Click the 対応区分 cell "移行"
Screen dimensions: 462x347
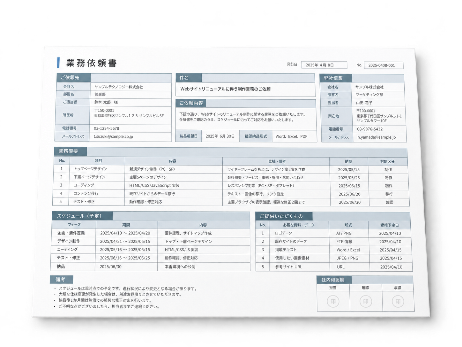pos(389,194)
